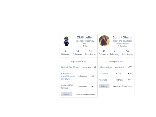
Task: Click Unknown language beside Aspose.HTML-for-Java
Action: tap(82, 87)
